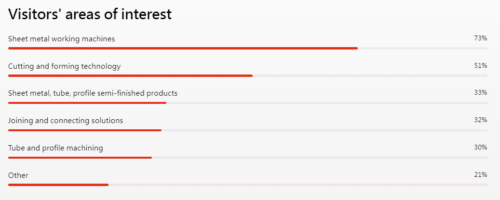Click the Tube and profile machining bar
The width and height of the screenshot is (500, 200).
pyautogui.click(x=248, y=158)
